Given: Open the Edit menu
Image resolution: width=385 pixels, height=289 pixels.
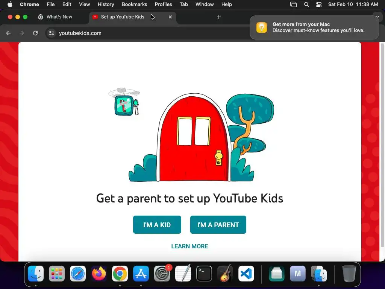Looking at the screenshot, I should point(67,4).
